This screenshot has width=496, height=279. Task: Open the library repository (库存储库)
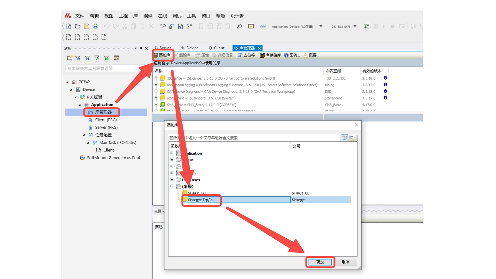coord(270,55)
